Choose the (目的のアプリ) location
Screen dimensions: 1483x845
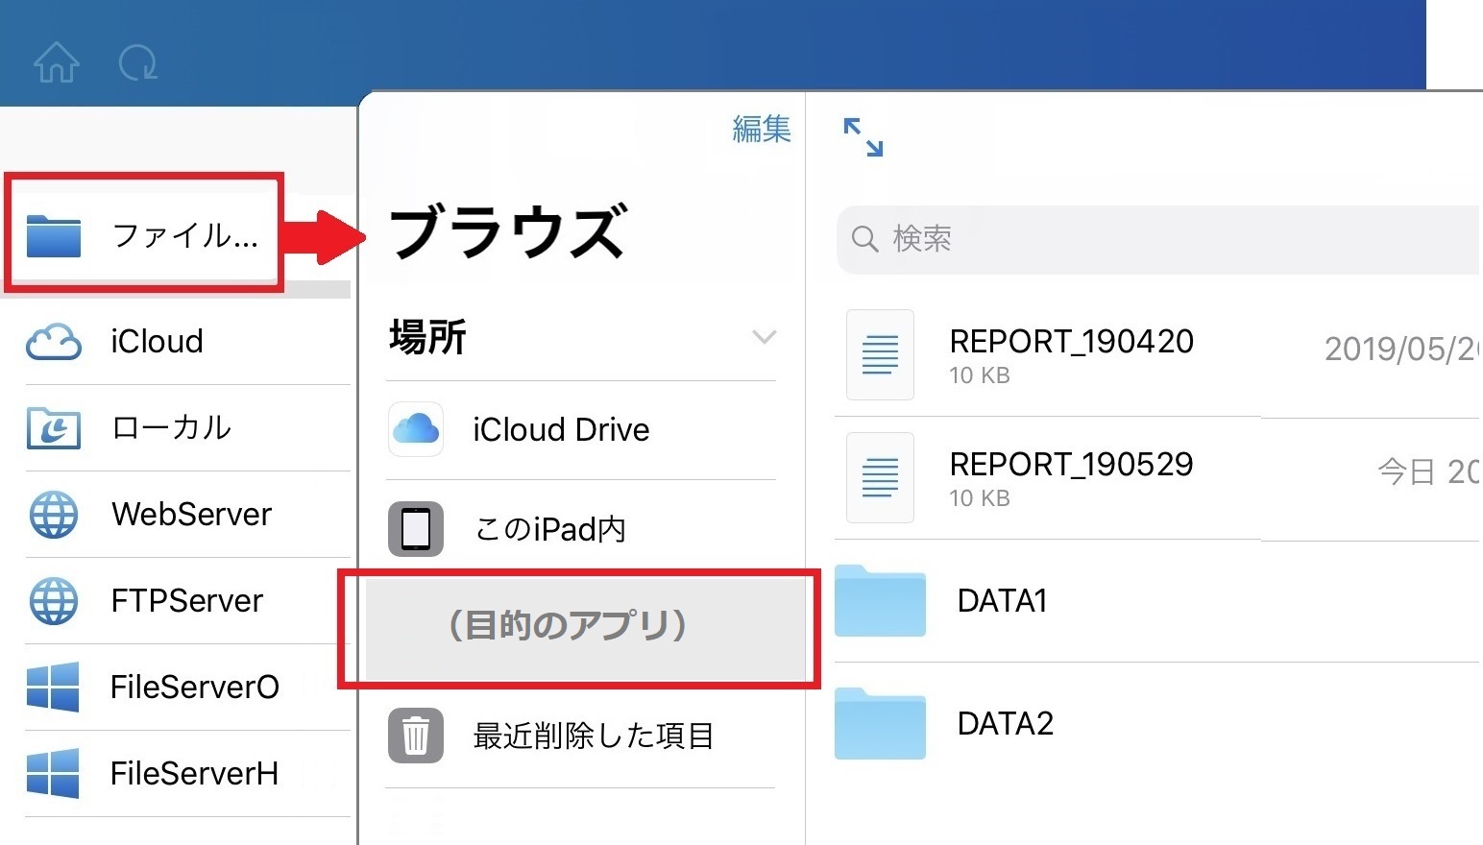(x=569, y=626)
